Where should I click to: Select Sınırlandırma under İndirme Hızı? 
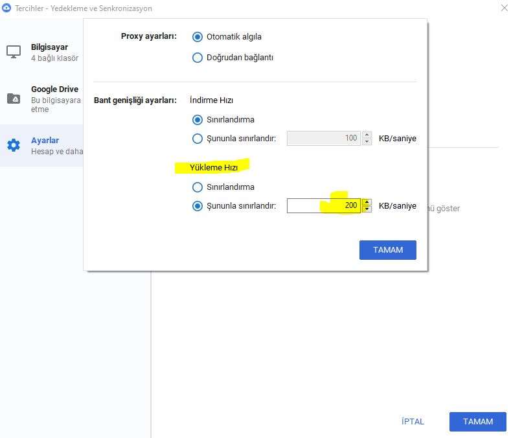198,120
